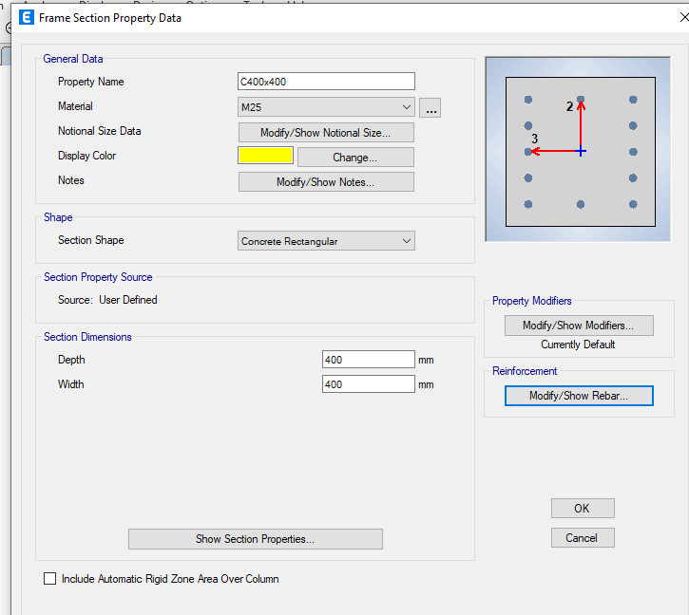
Task: Click the Depth input field
Action: [x=368, y=360]
